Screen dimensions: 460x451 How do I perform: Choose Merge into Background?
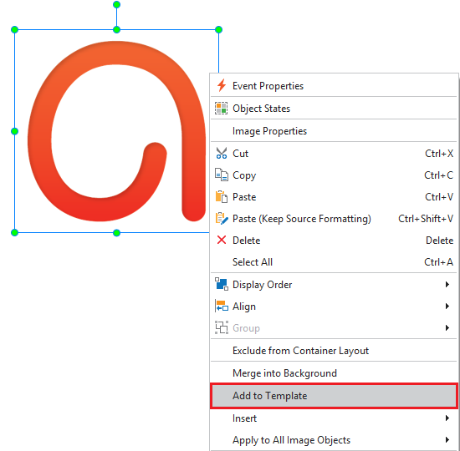[x=334, y=372]
